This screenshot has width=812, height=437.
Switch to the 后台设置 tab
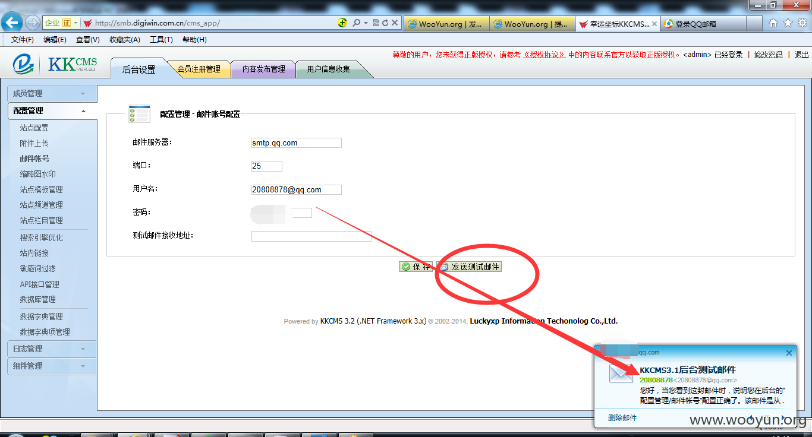click(139, 69)
